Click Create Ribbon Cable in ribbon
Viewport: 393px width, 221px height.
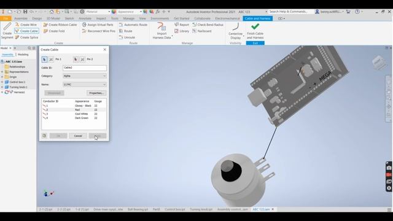pos(60,25)
